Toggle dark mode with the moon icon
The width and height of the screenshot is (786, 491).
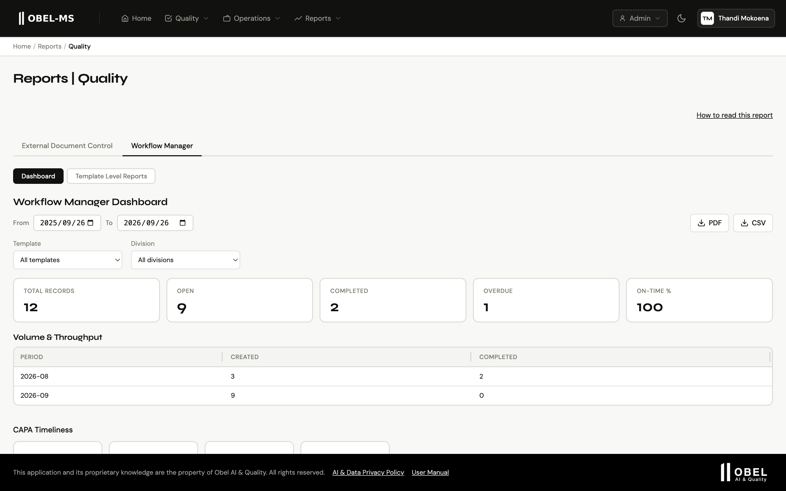pyautogui.click(x=681, y=18)
